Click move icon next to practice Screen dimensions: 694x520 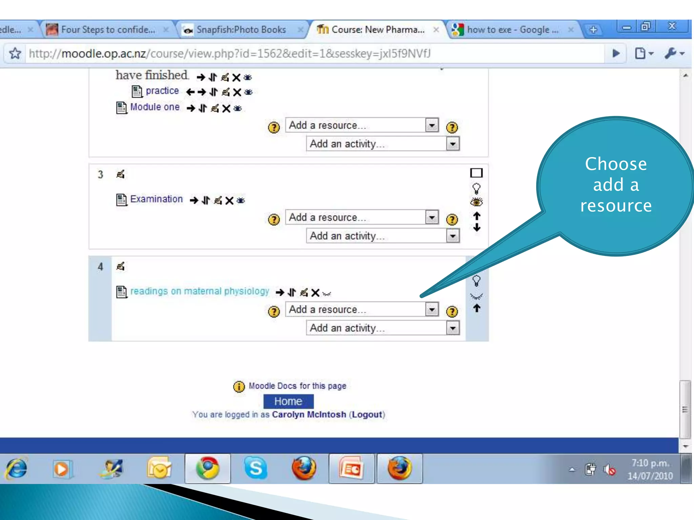pos(213,92)
